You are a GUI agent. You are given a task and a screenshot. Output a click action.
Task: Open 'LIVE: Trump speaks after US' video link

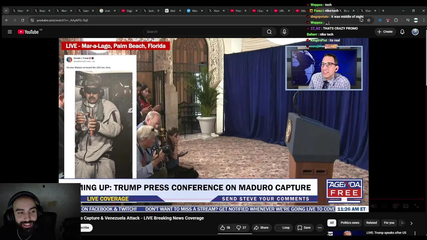coord(386,233)
